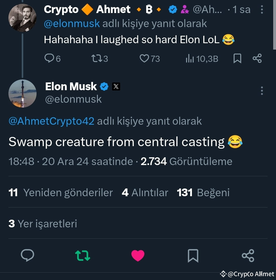Retweet Elon Musk's swamp creature post

82,255
